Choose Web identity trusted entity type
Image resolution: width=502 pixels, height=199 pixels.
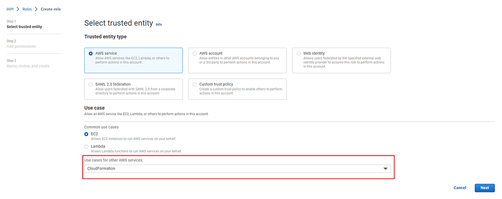point(299,54)
